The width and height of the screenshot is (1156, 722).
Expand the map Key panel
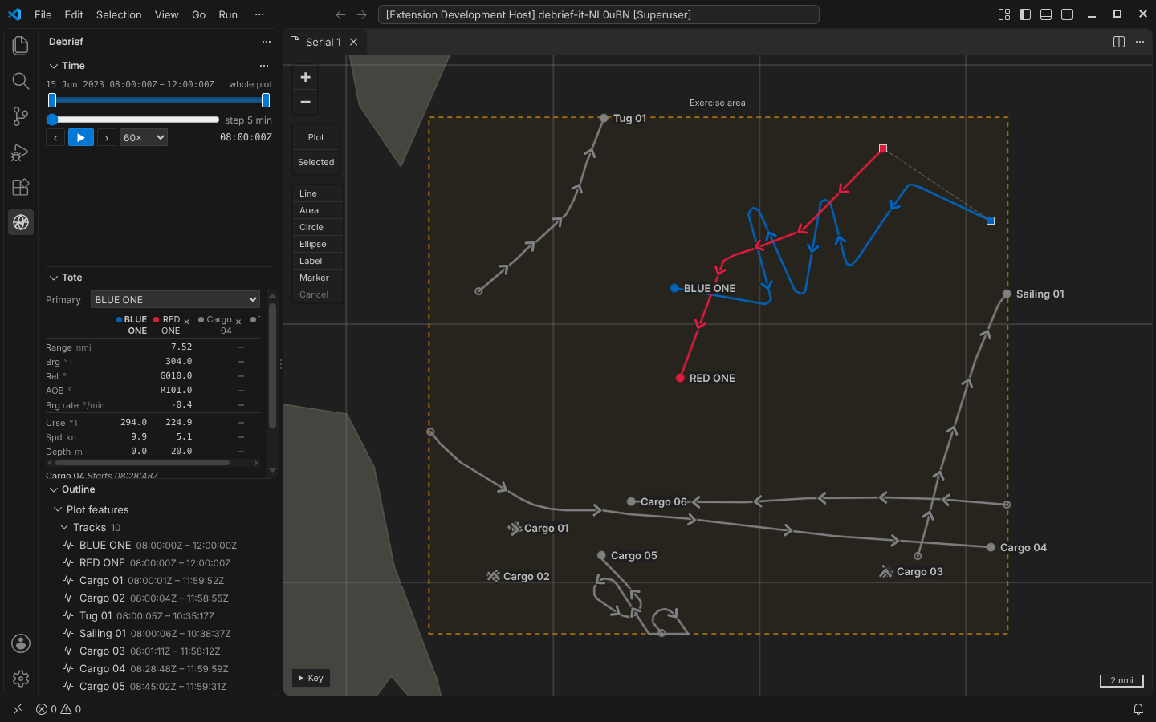click(x=311, y=678)
